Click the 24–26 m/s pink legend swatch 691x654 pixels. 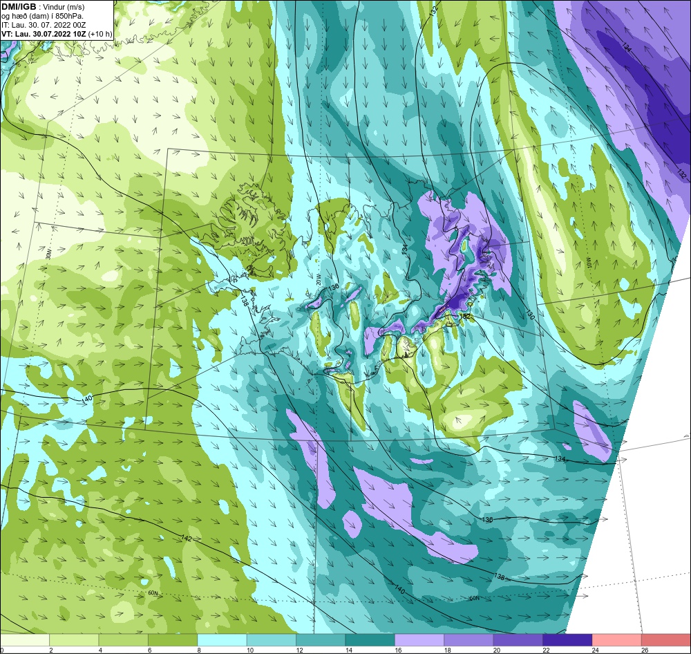pos(617,640)
